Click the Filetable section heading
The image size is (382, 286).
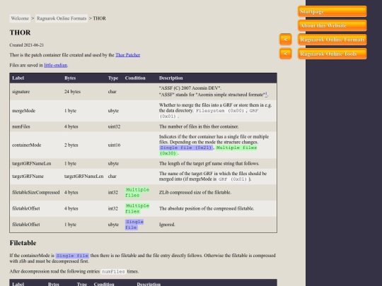pyautogui.click(x=23, y=243)
